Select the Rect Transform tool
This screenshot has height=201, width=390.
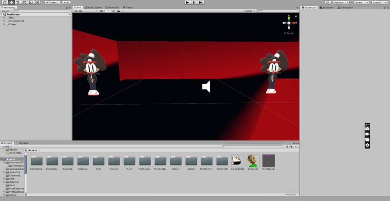click(31, 2)
